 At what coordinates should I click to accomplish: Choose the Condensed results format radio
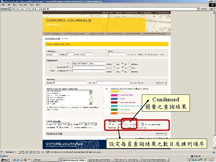pos(124,124)
